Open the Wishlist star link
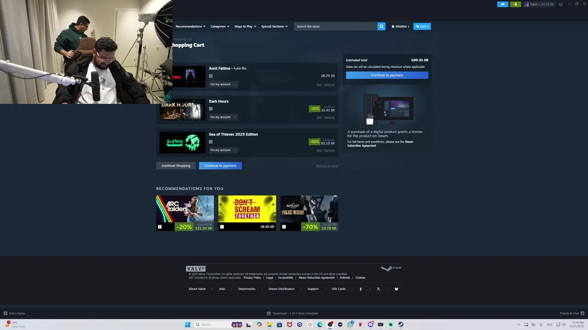 click(x=400, y=26)
